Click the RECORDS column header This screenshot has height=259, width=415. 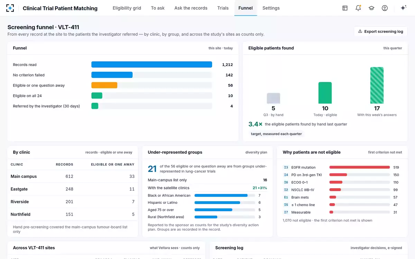tap(65, 164)
